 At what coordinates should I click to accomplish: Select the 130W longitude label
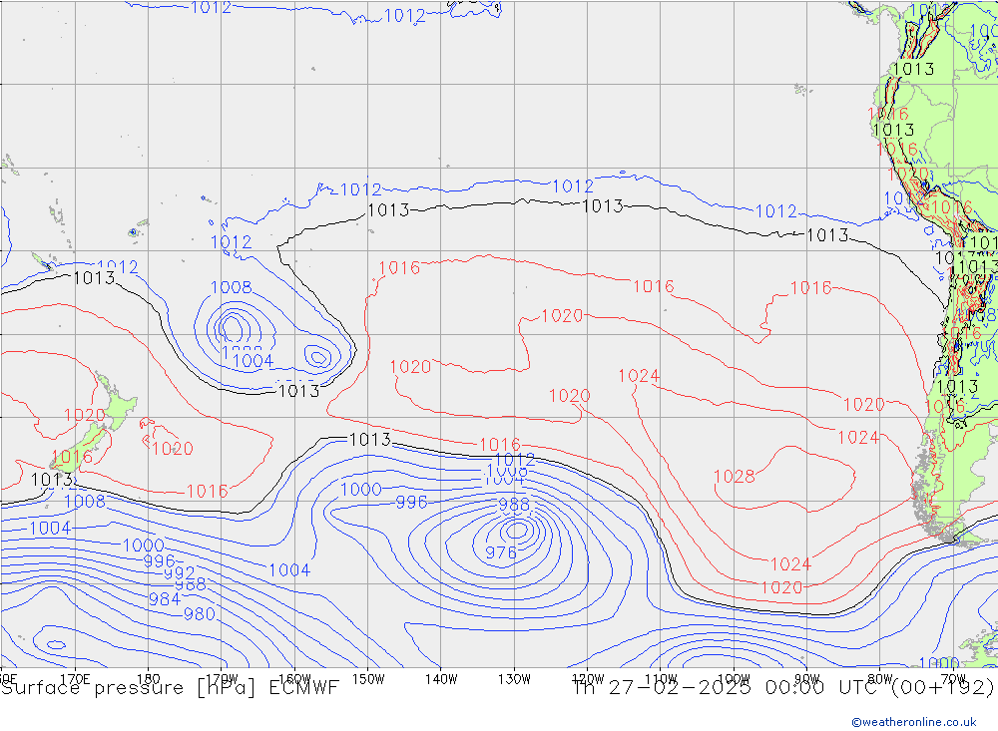[514, 679]
